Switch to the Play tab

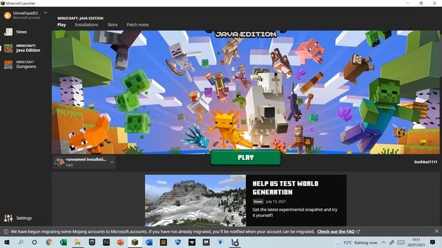(x=61, y=25)
